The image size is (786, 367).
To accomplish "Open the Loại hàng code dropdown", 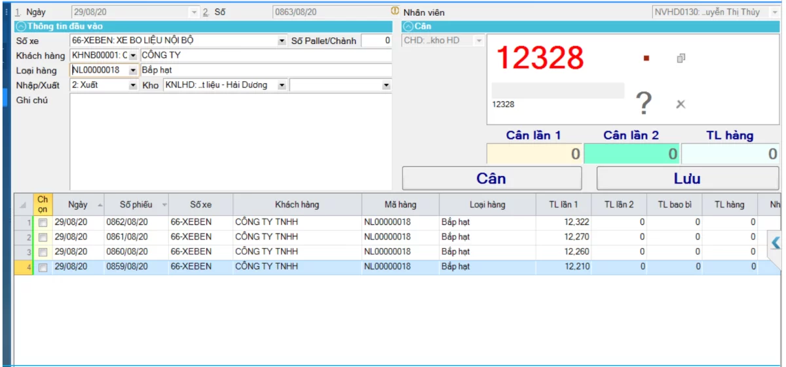I will tap(133, 70).
